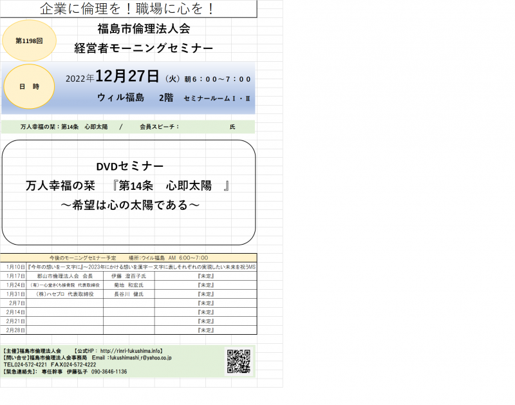Click the 12月27日 date text
Screen dimensions: 515x405
(127, 77)
